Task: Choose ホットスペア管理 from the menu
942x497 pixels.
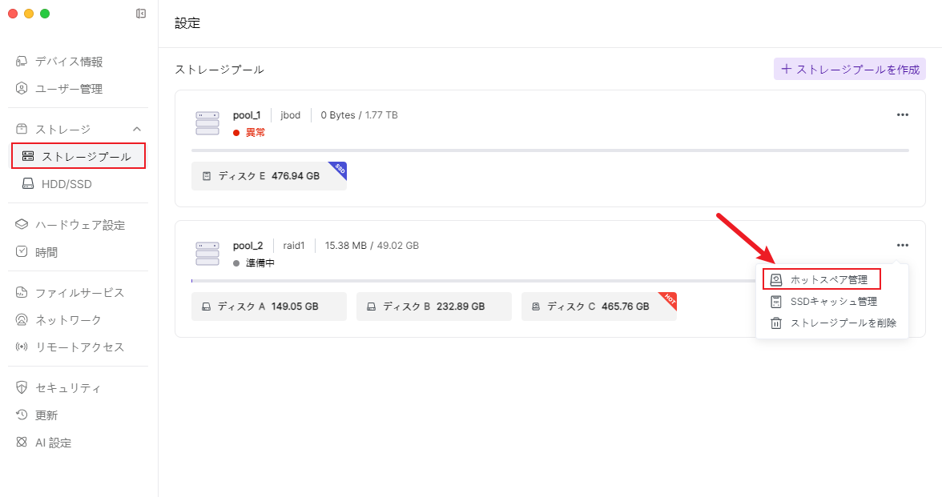Action: coord(828,279)
